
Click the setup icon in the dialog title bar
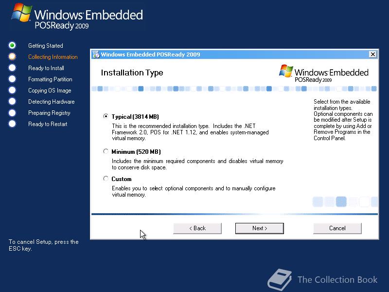coord(96,55)
